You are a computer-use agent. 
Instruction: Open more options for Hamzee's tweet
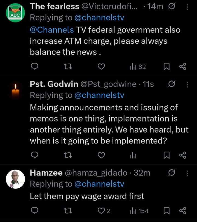pos(187,173)
